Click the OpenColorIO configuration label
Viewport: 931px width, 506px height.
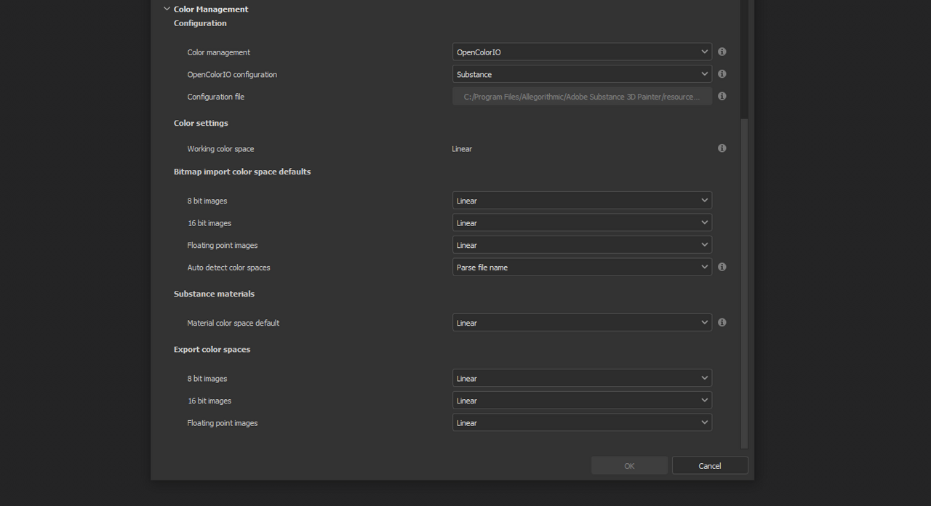click(x=232, y=75)
